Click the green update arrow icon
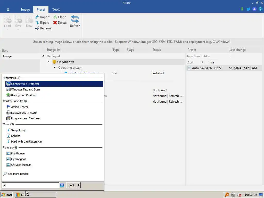 pos(242,9)
